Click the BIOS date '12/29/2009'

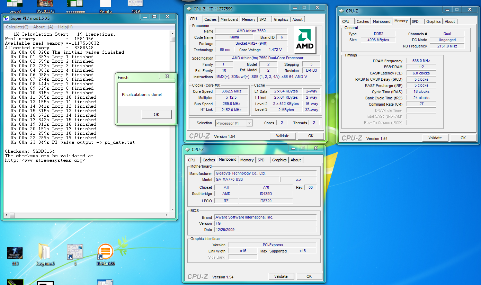tap(265, 230)
